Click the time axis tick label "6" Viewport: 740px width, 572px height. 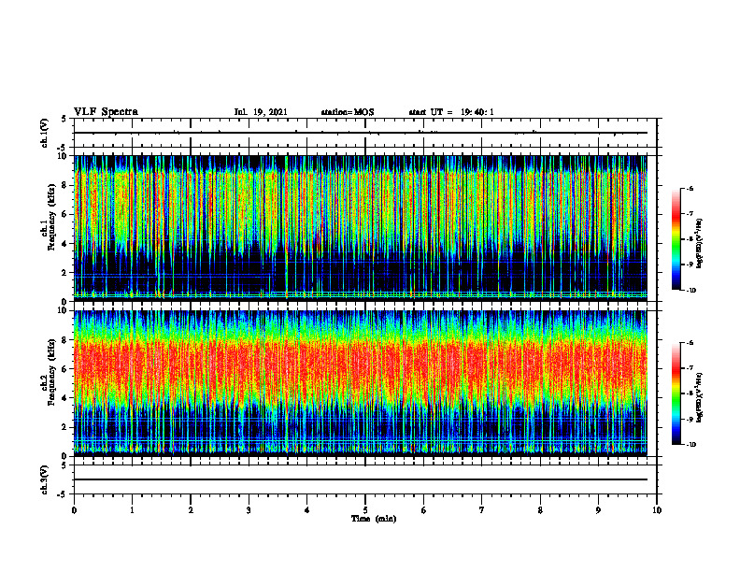(x=424, y=510)
